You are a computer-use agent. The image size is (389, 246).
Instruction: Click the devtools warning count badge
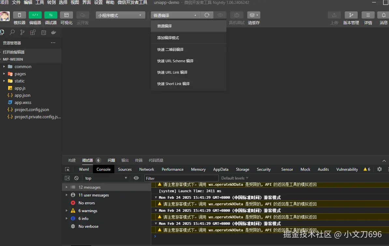click(367, 169)
